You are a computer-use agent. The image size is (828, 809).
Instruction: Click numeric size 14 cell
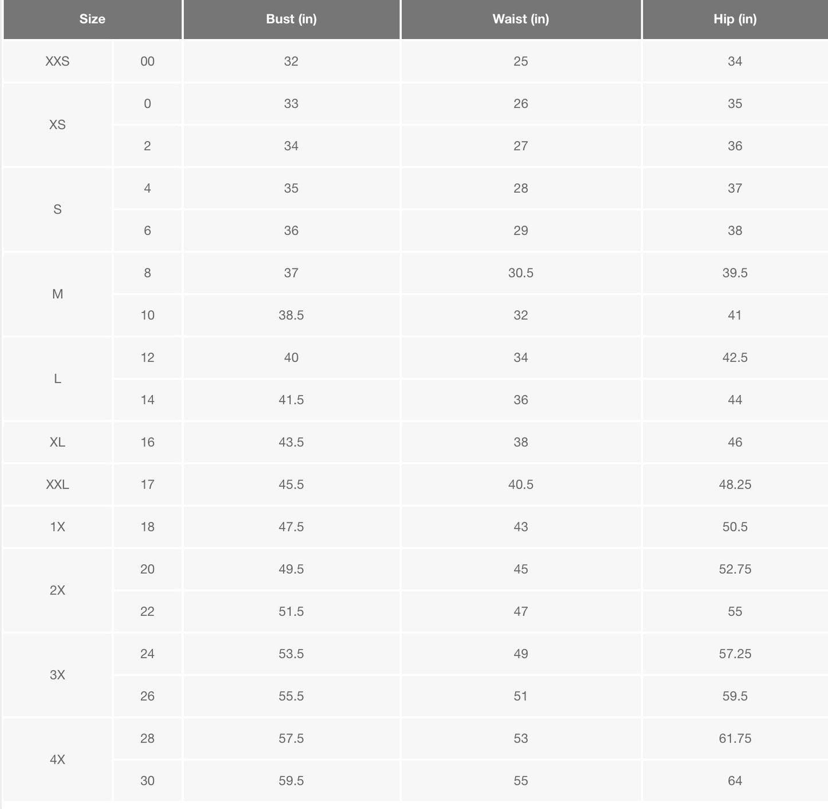point(147,400)
